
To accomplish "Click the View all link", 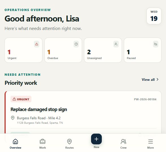I will pyautogui.click(x=150, y=80).
